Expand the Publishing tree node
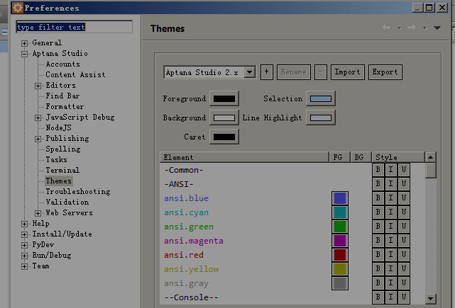Image resolution: width=455 pixels, height=308 pixels. (x=38, y=139)
